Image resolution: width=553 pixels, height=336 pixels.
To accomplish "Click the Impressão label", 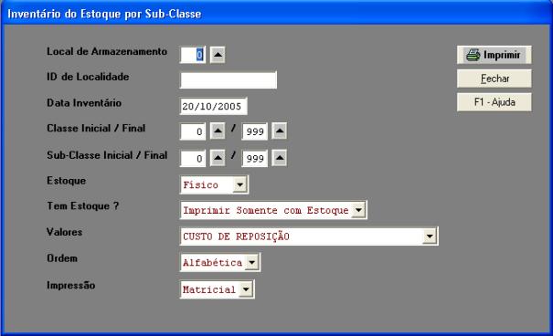I will pos(71,285).
